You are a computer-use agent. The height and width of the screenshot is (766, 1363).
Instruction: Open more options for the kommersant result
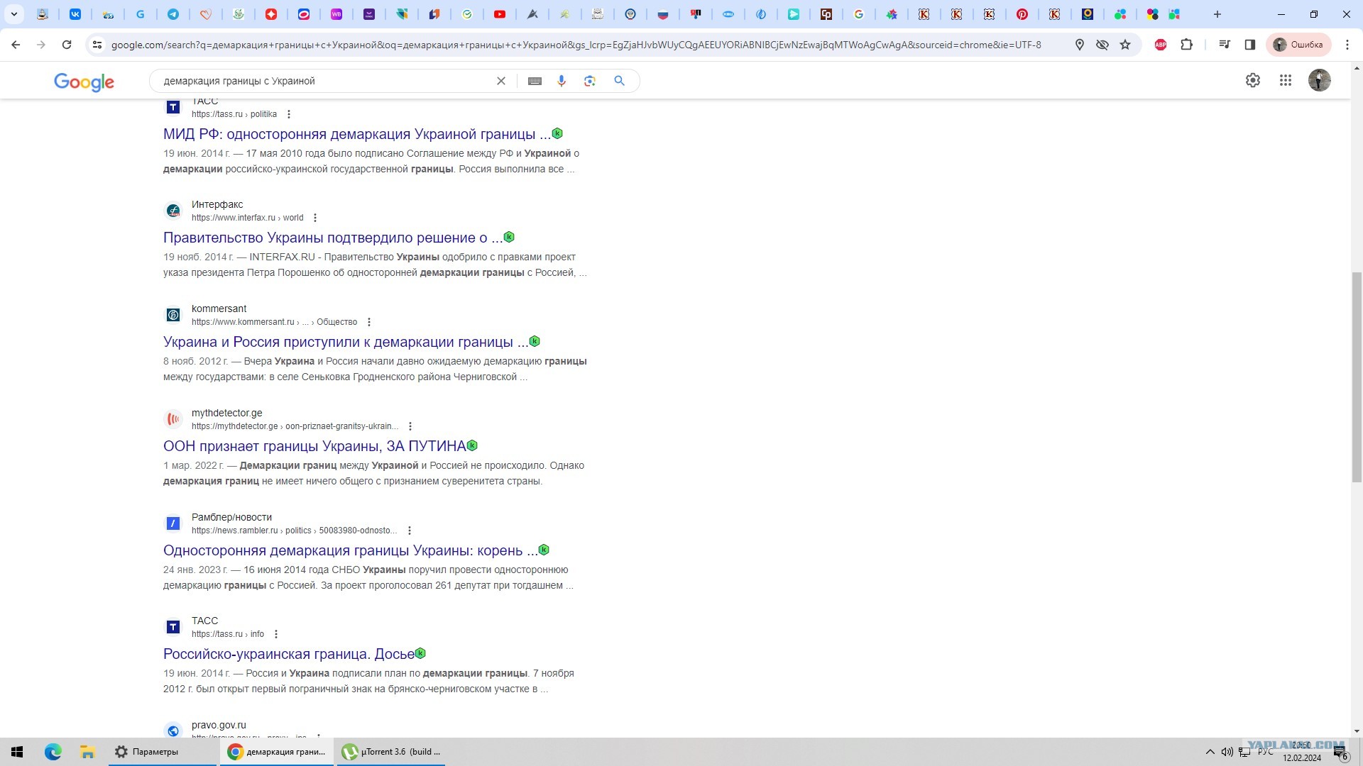click(369, 322)
